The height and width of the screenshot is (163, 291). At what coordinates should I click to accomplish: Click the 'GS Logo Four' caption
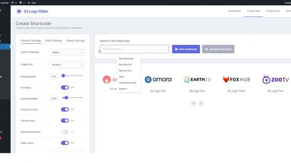(x=276, y=91)
